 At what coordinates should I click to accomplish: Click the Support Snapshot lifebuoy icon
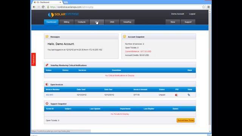tap(47, 104)
